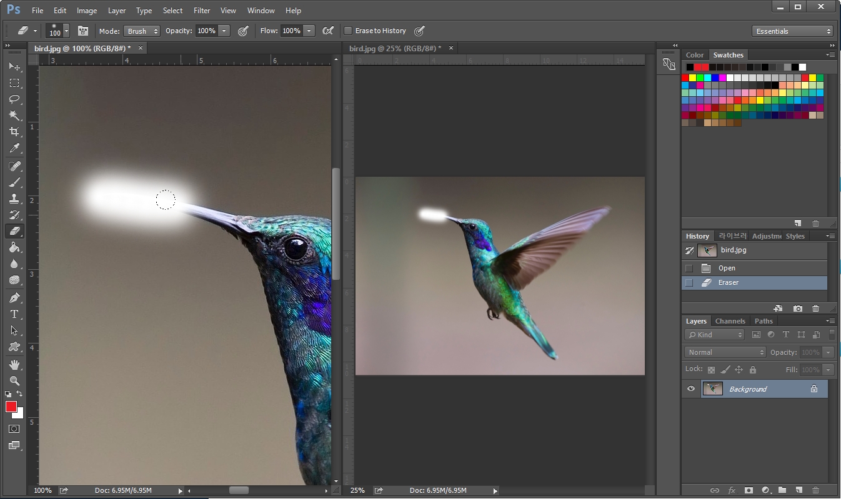
Task: Select the Healing Brush tool
Action: click(14, 166)
